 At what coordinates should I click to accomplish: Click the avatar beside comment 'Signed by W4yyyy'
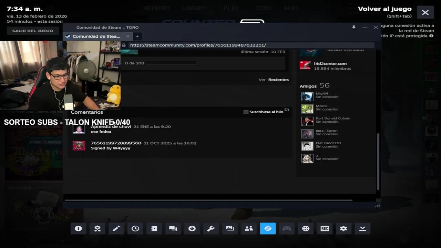point(79,146)
